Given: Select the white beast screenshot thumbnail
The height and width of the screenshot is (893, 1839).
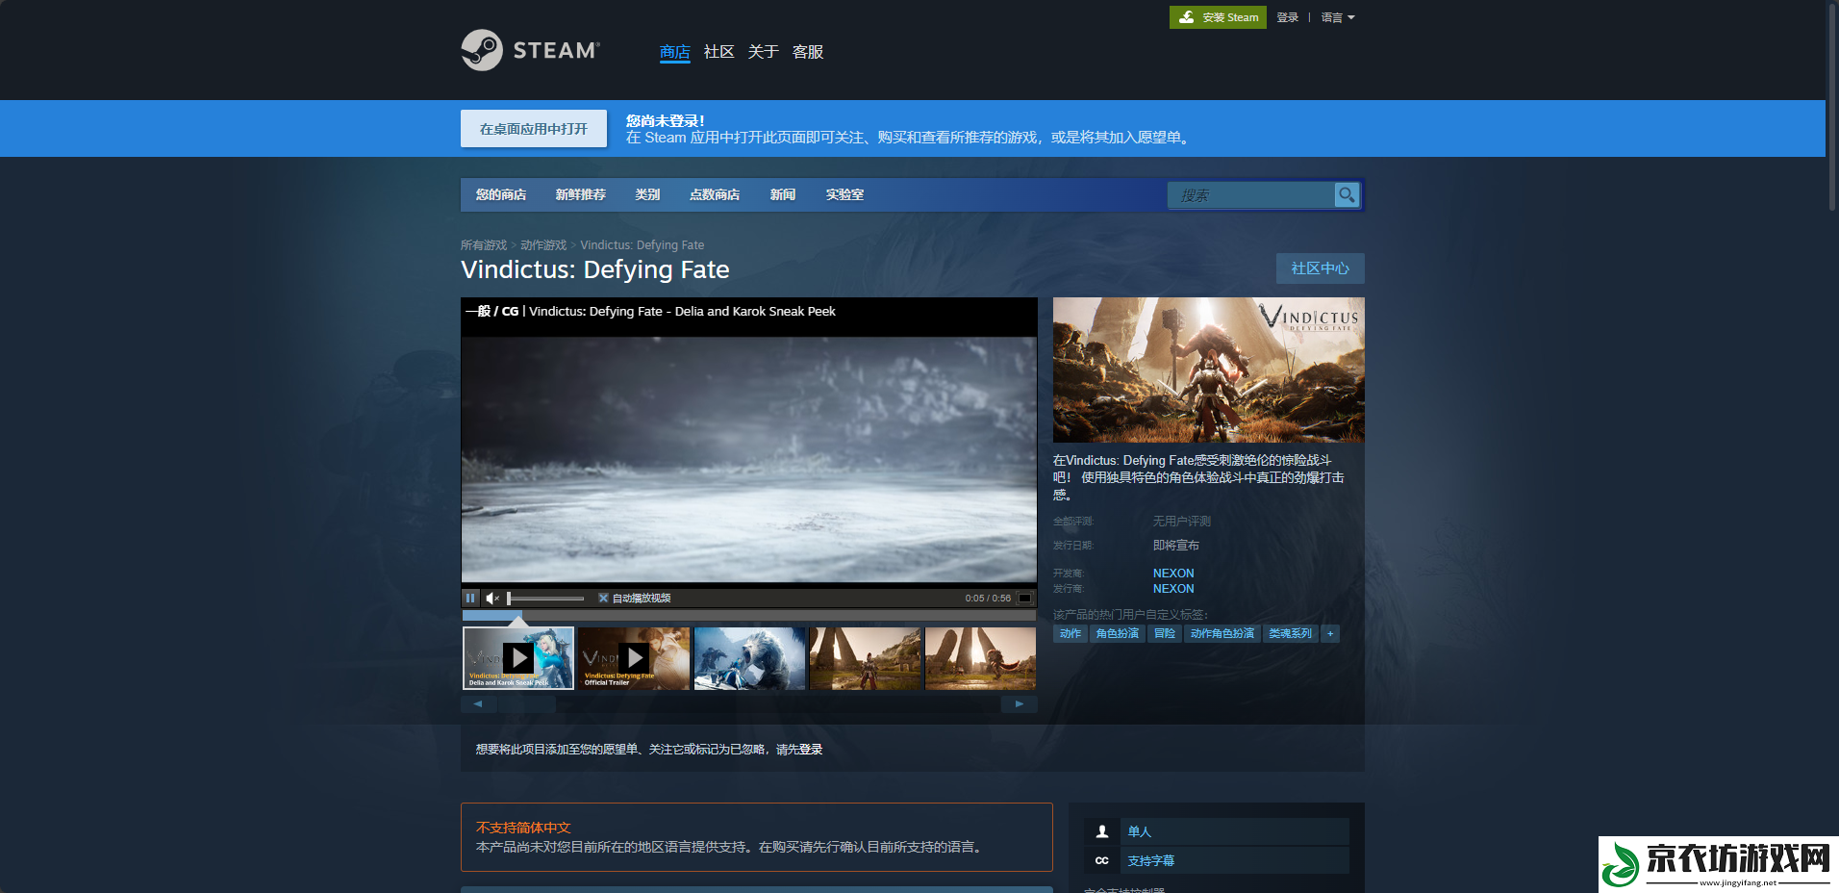Looking at the screenshot, I should coord(749,658).
